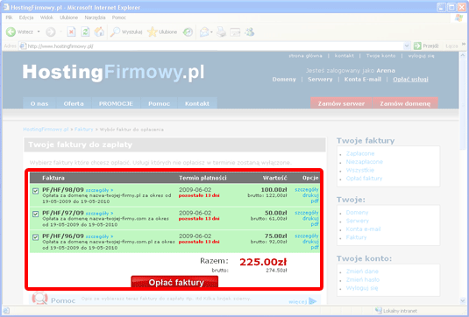Open the Mail icon dropdown arrow
The width and height of the screenshot is (469, 317).
[211, 32]
